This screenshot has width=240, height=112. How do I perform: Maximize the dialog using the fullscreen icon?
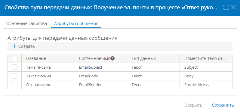click(226, 7)
